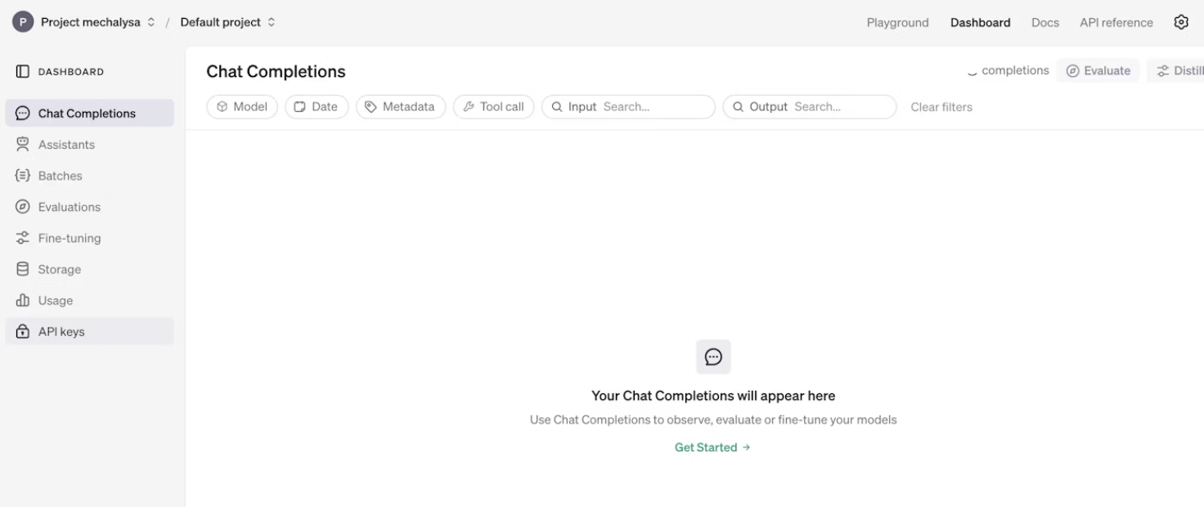The image size is (1204, 507).
Task: Focus the Input search field
Action: [x=628, y=107]
